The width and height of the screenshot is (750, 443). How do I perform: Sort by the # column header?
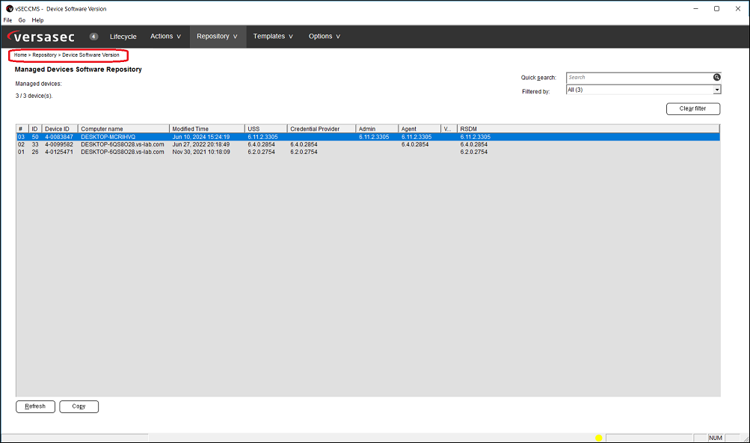(22, 129)
